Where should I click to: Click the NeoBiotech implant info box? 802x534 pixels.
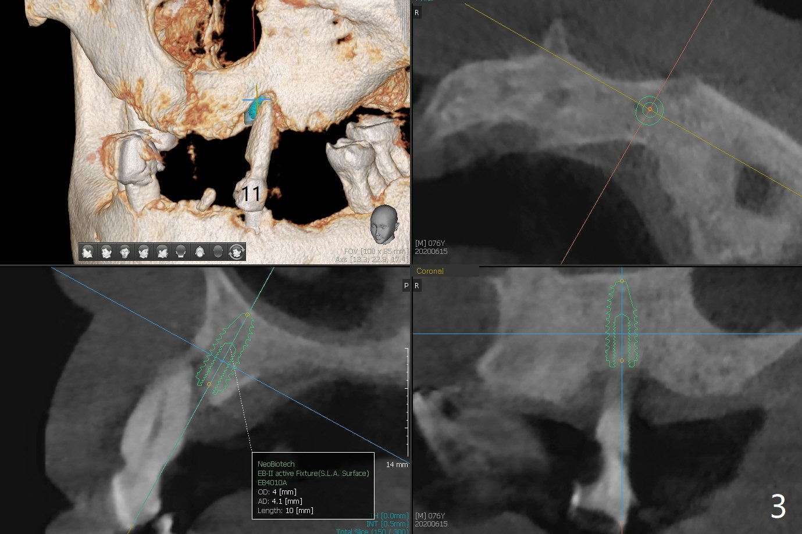click(x=313, y=486)
